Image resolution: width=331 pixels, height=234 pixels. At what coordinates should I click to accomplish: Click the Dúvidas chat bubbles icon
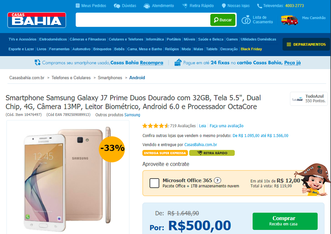pyautogui.click(x=117, y=6)
